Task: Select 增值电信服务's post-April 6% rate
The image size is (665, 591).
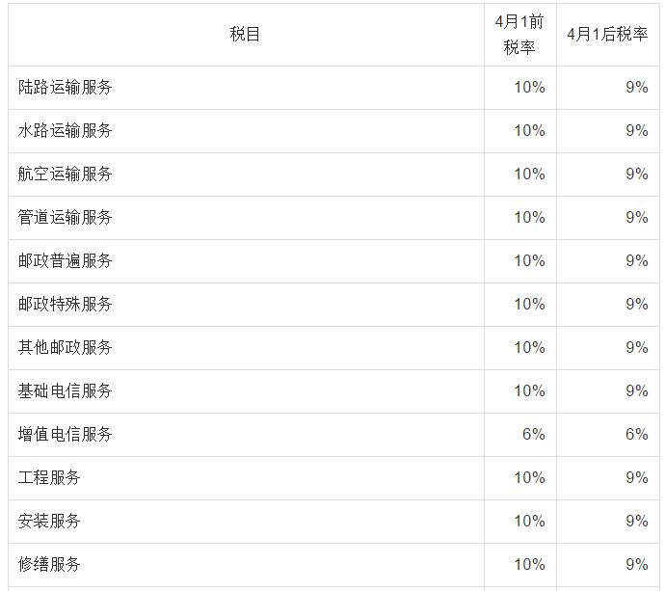Action: [636, 435]
